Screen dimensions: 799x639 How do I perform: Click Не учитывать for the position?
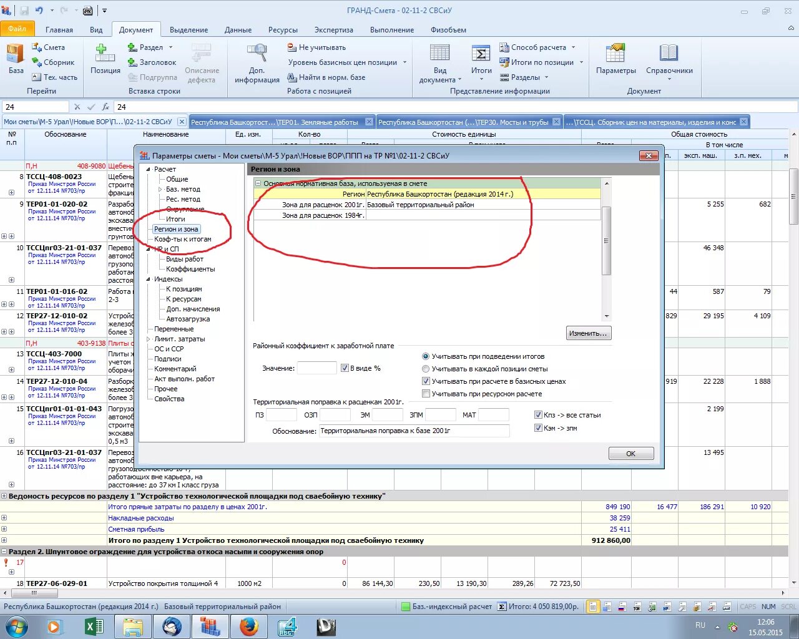point(316,47)
